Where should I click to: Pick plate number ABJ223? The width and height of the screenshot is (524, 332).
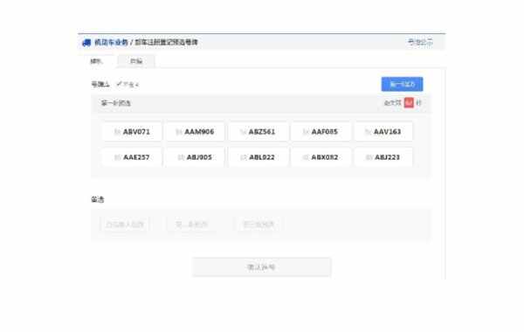click(x=383, y=157)
